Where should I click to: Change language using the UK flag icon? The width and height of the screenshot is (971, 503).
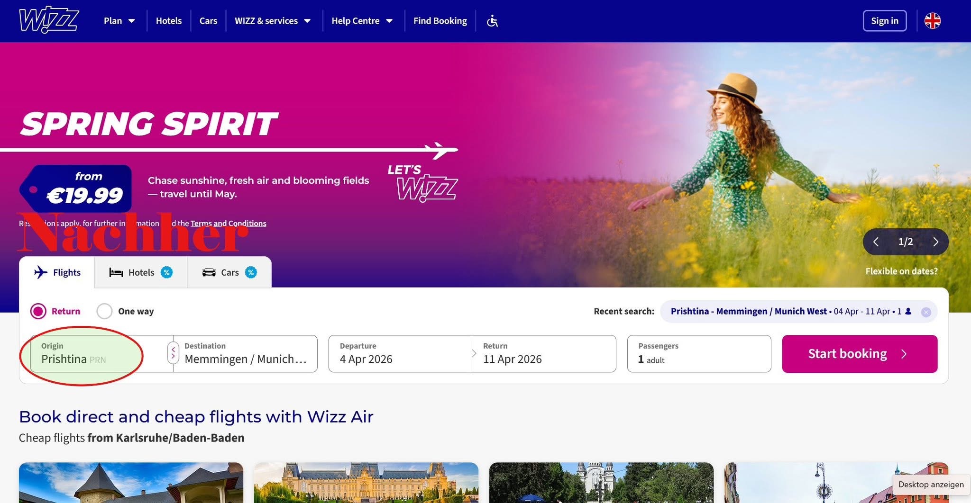tap(932, 20)
